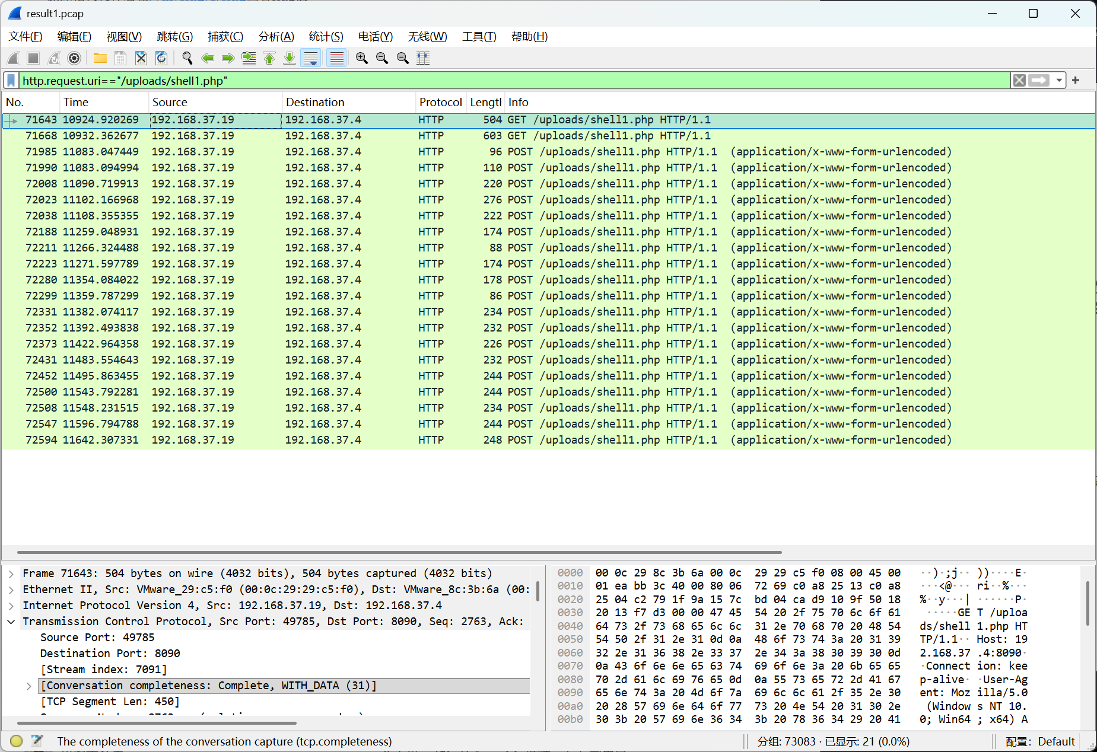Image resolution: width=1097 pixels, height=752 pixels.
Task: Collapse the Transmission Control Protocol section
Action: tap(11, 622)
